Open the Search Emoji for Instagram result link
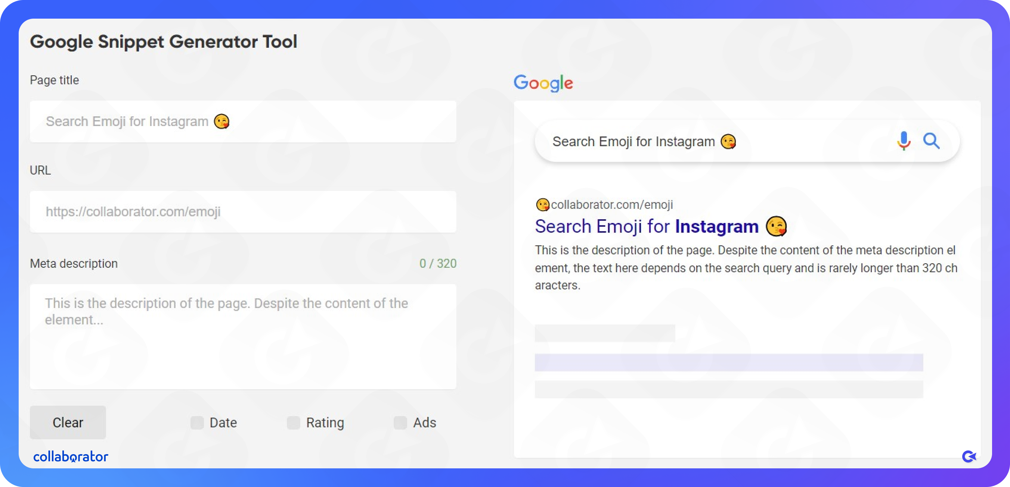Viewport: 1010px width, 487px height. click(647, 226)
